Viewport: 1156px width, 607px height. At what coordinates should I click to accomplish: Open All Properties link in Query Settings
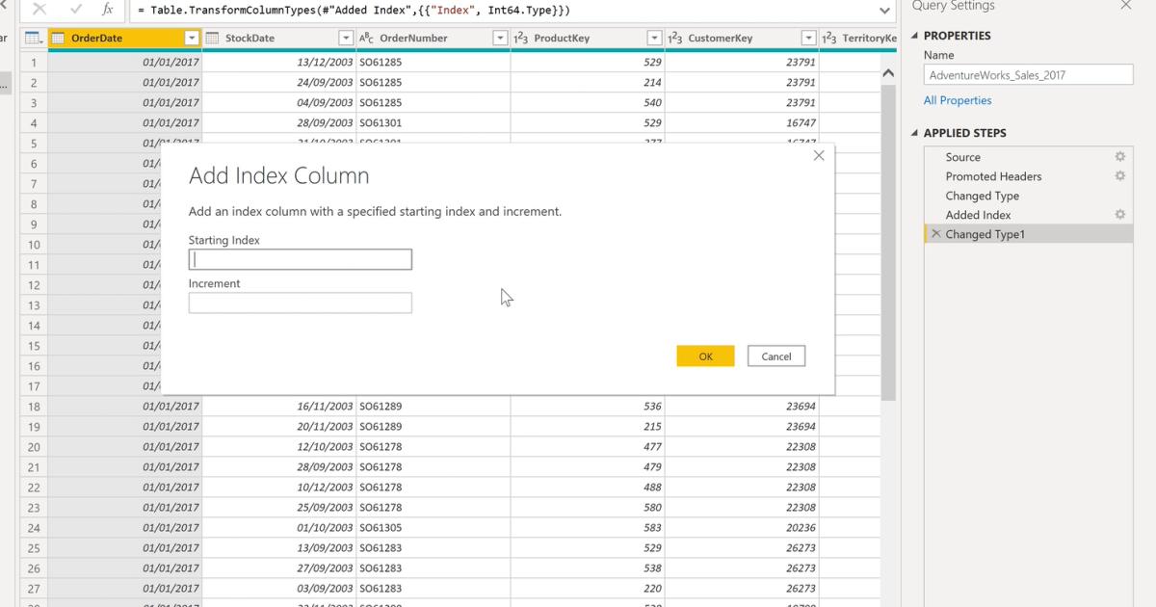[x=959, y=100]
